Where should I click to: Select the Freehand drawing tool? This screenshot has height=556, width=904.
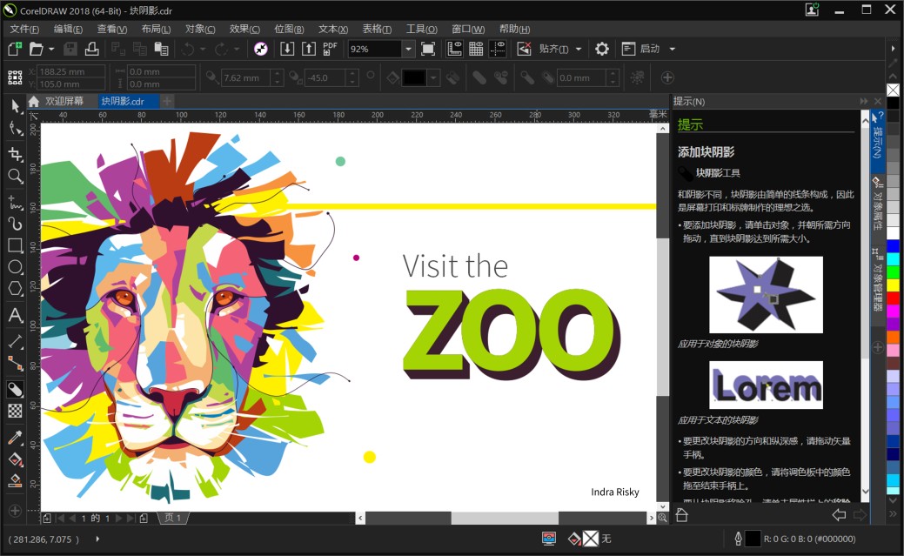(15, 203)
